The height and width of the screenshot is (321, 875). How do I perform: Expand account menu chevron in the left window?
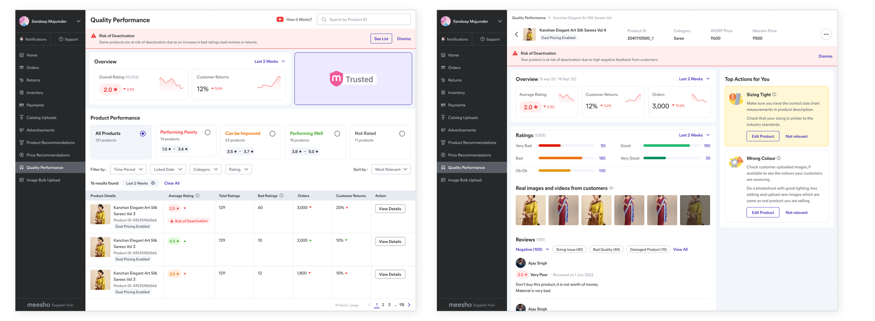coord(78,21)
